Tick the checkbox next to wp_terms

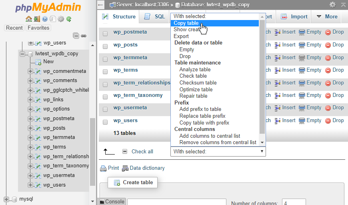pos(105,72)
